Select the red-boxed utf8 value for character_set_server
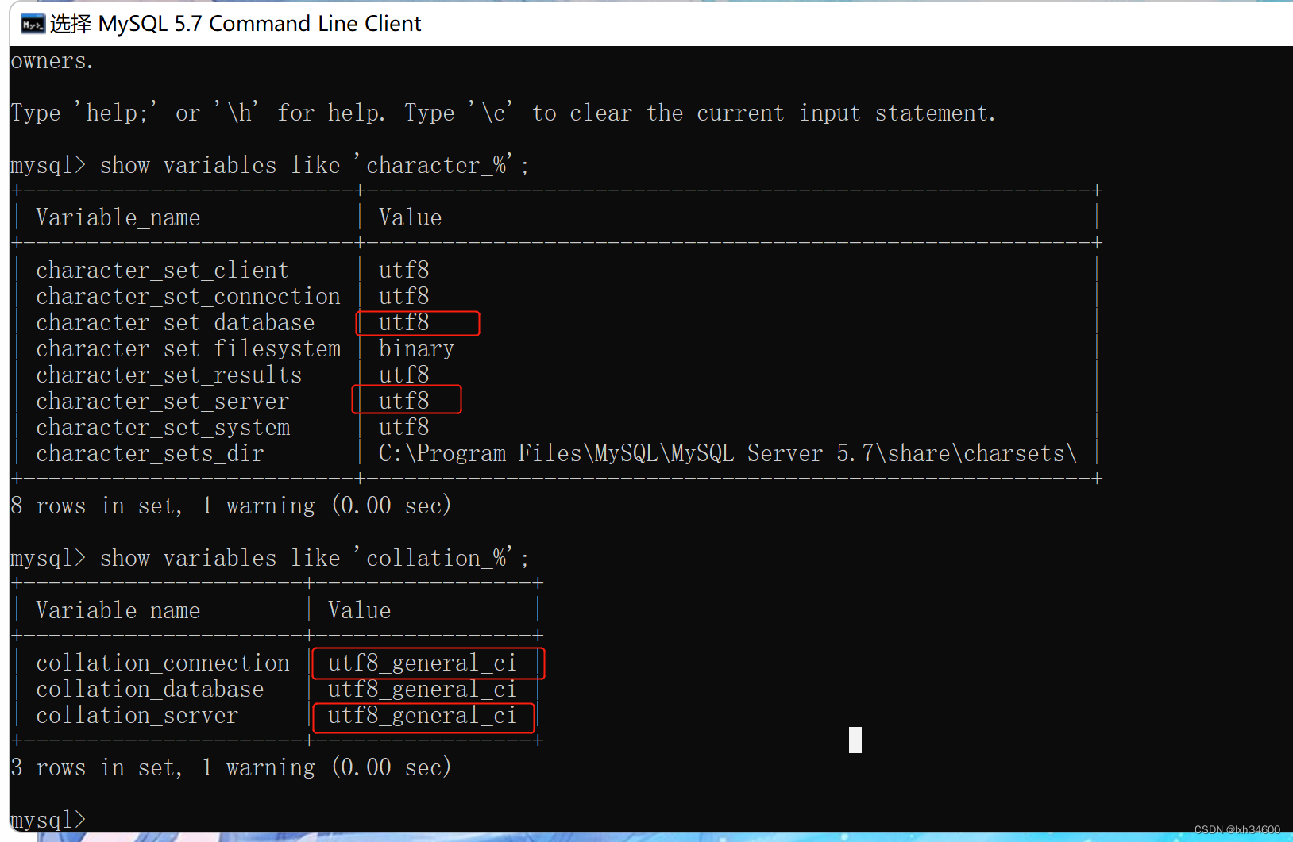The height and width of the screenshot is (842, 1293). (x=404, y=401)
